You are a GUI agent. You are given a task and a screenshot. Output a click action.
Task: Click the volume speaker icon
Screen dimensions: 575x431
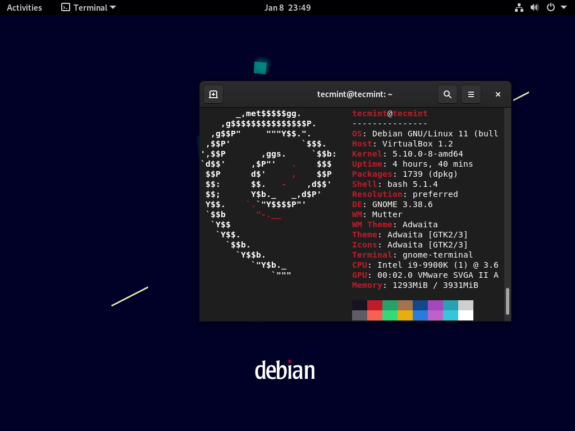tap(535, 7)
